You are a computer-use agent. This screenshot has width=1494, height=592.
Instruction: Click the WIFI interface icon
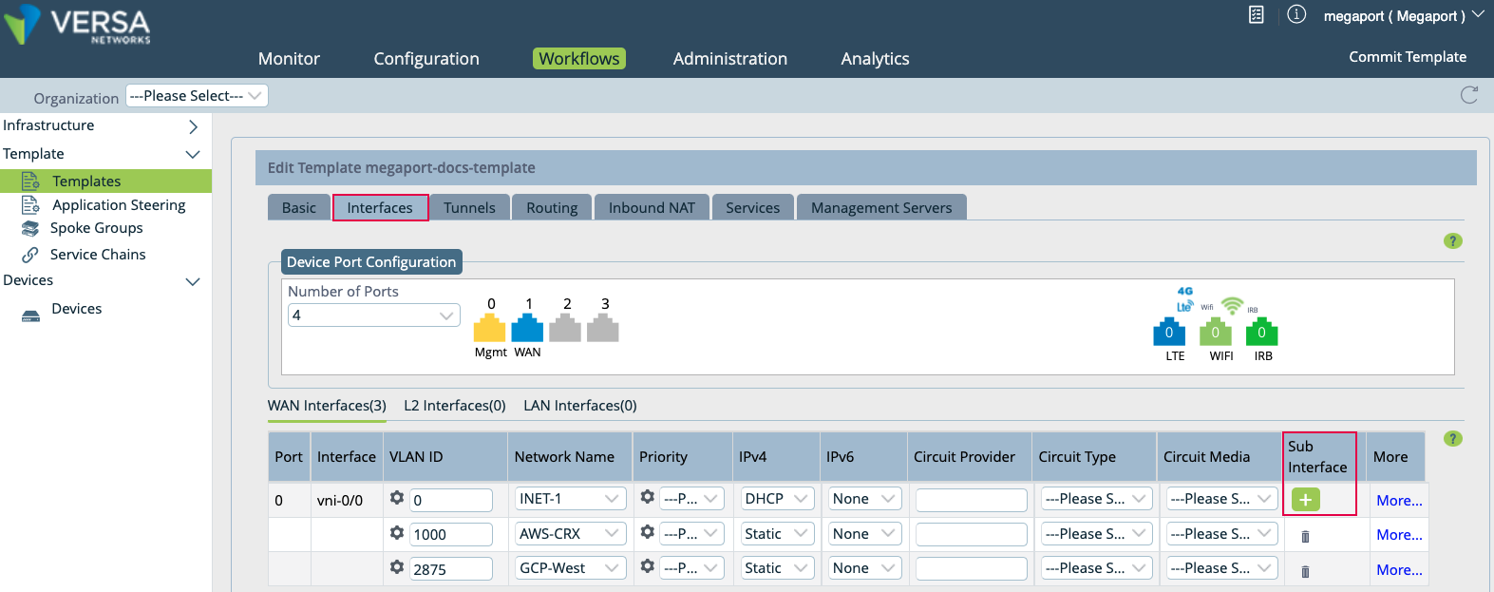click(1215, 332)
